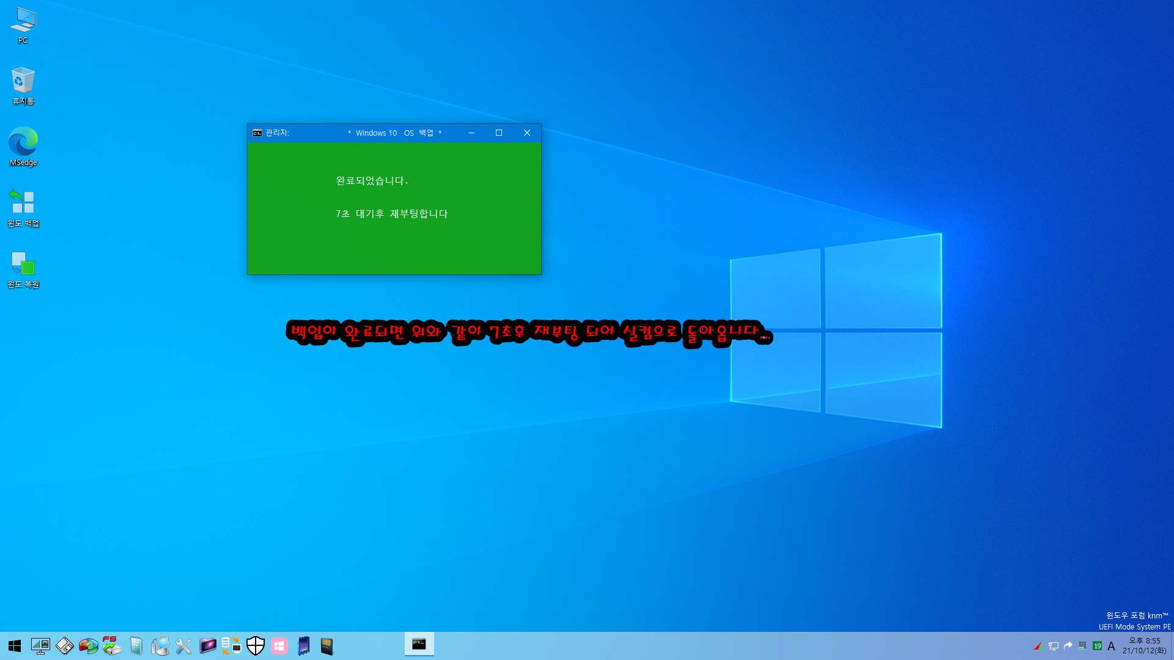Image resolution: width=1174 pixels, height=660 pixels.
Task: Open the blue phone-shaped taskbar icon
Action: pyautogui.click(x=303, y=646)
